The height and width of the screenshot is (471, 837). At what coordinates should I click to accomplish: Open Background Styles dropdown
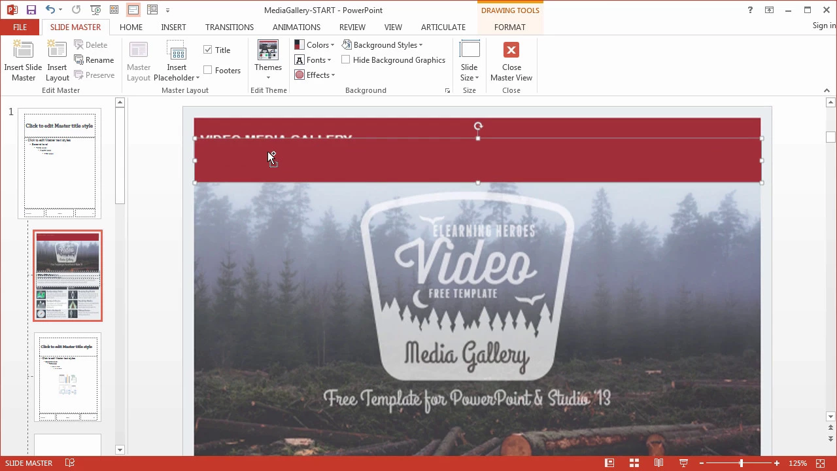383,45
